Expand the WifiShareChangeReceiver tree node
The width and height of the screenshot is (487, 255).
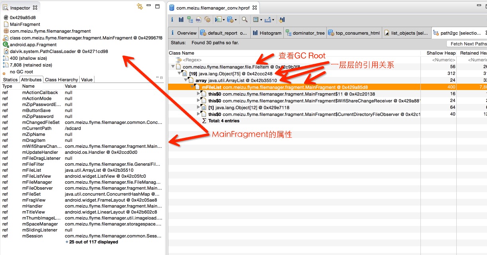coord(199,101)
